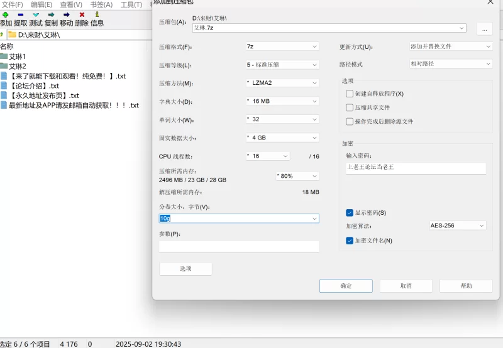
Task: Select file icon of 【永久地址发布页】.txt
Action: 4,95
